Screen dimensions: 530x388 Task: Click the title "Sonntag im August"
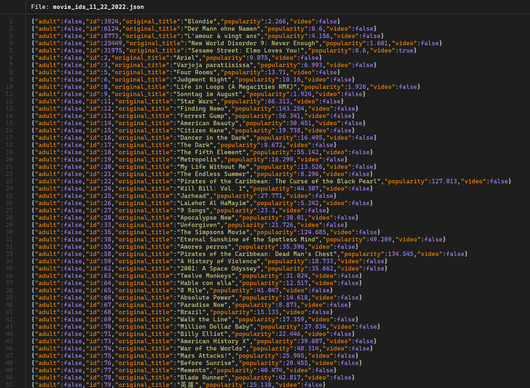pyautogui.click(x=208, y=94)
